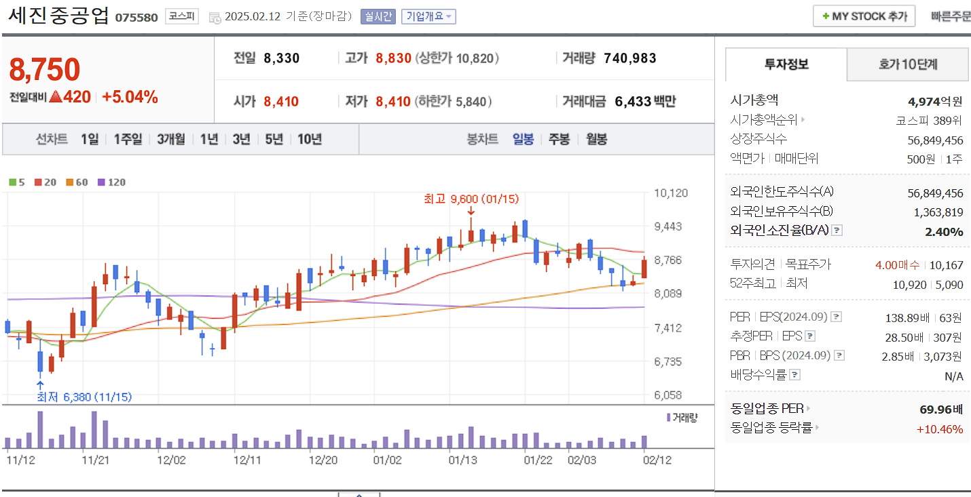The height and width of the screenshot is (497, 971).
Task: Click the MY STOCK 추가 button
Action: point(864,16)
